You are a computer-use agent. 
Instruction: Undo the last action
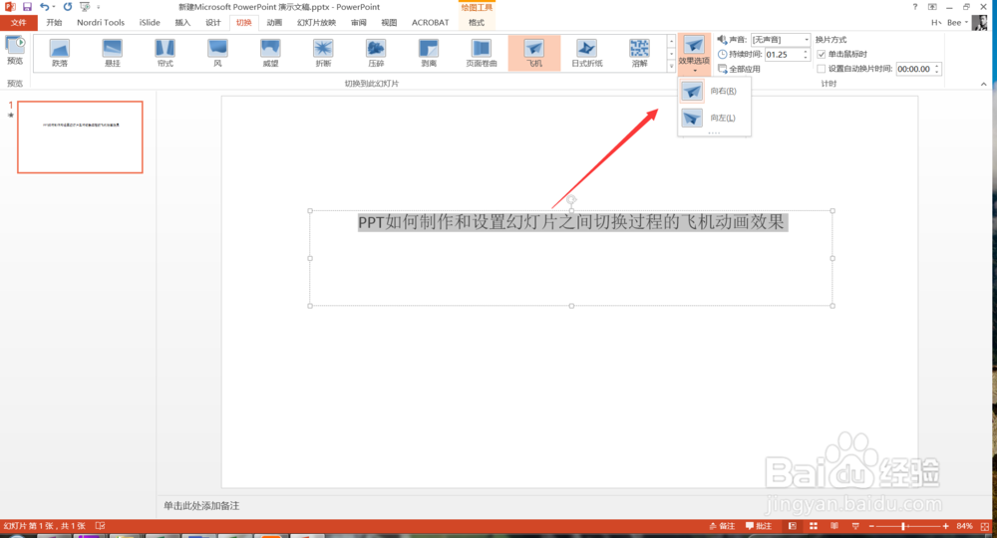pyautogui.click(x=44, y=6)
